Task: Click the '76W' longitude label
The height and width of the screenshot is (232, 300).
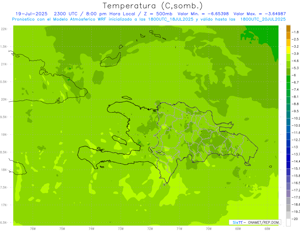Action: [33, 228]
